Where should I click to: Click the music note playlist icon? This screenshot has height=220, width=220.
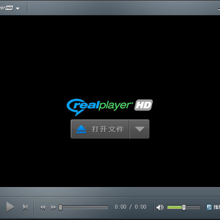pos(209,207)
